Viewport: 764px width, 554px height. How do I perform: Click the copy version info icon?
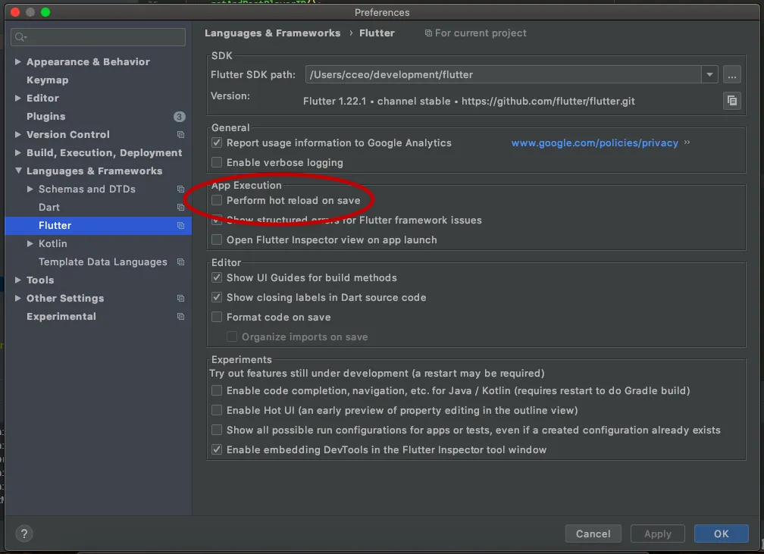pos(731,100)
